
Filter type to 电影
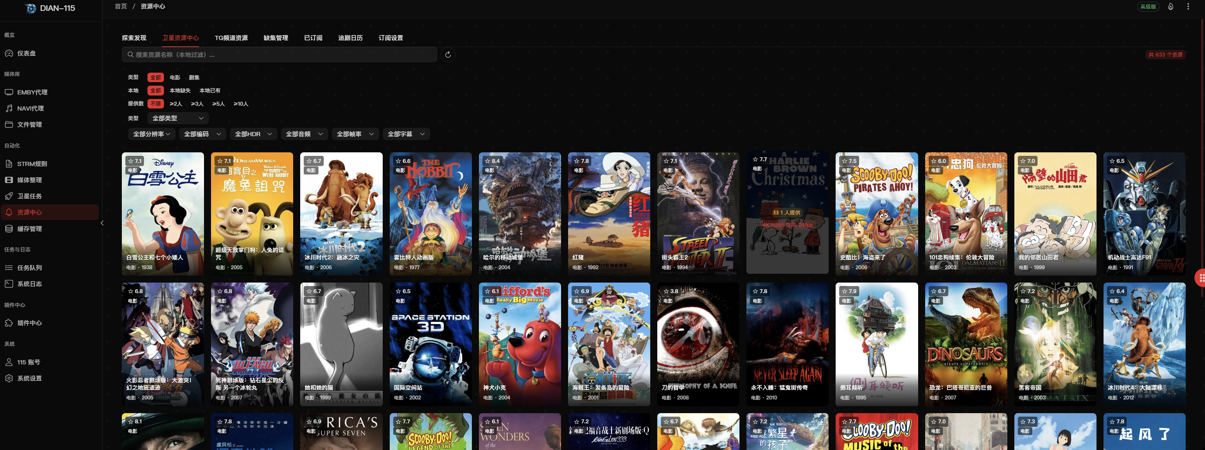point(175,77)
